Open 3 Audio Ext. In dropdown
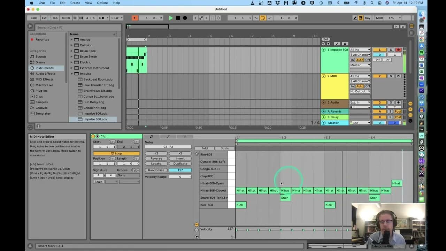446x251 pixels. click(x=360, y=102)
